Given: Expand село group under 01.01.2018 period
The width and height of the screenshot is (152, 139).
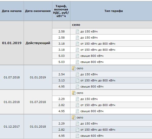Looking at the screenshot, I should click(80, 93).
